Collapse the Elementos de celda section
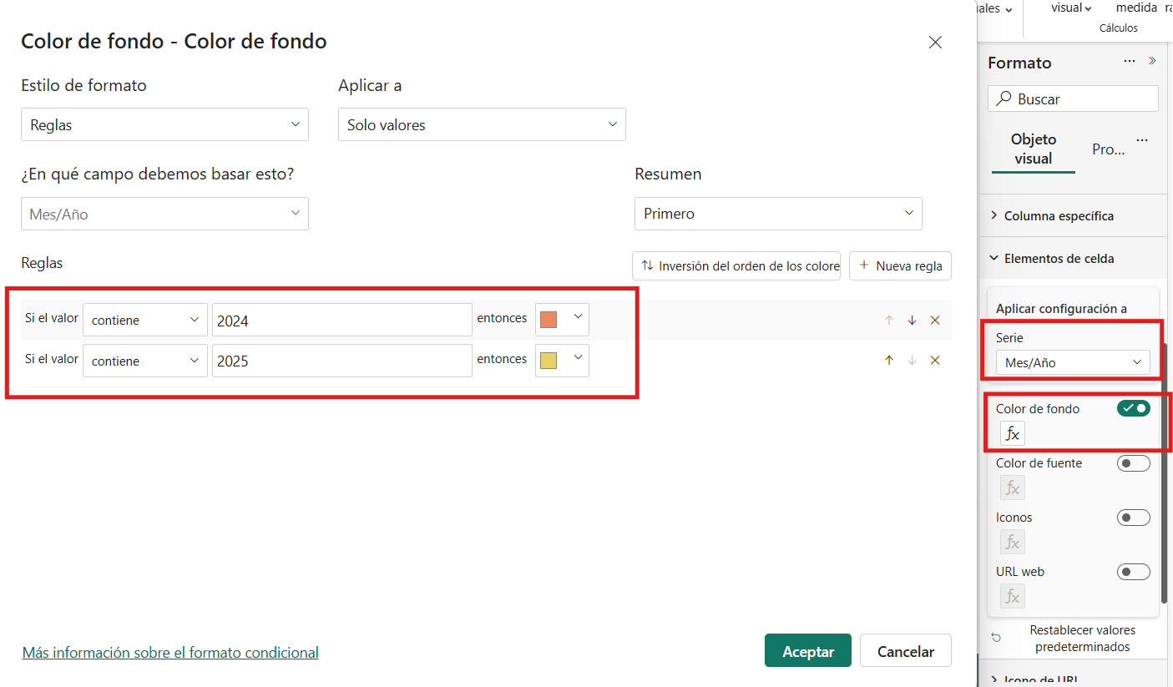1173x687 pixels. tap(994, 259)
